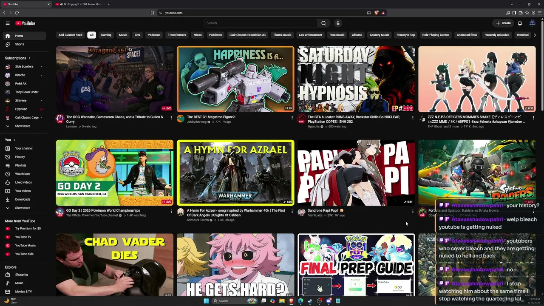
Task: Select the Pokémon category chip
Action: (x=215, y=35)
